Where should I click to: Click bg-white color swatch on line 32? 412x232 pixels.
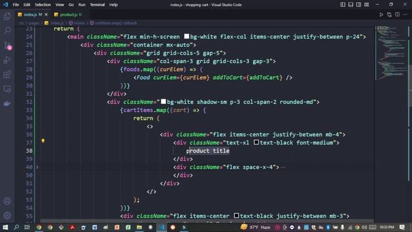pyautogui.click(x=164, y=102)
